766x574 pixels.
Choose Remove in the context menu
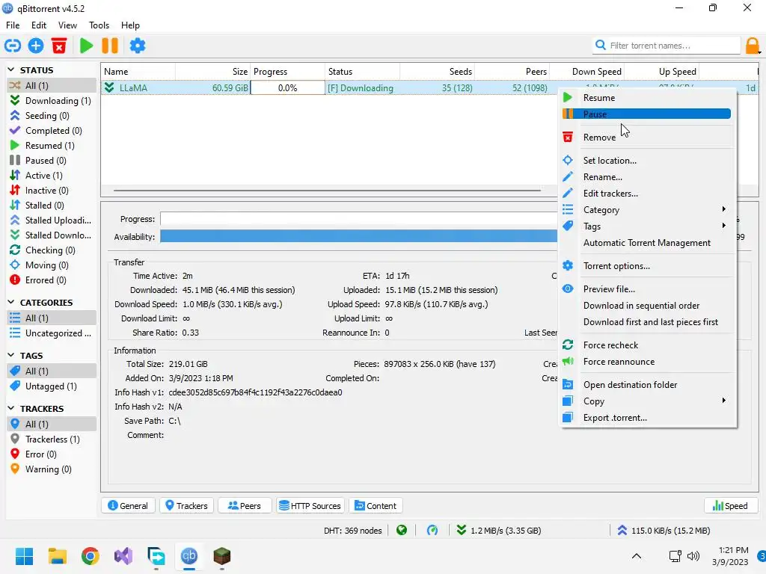[x=647, y=138]
